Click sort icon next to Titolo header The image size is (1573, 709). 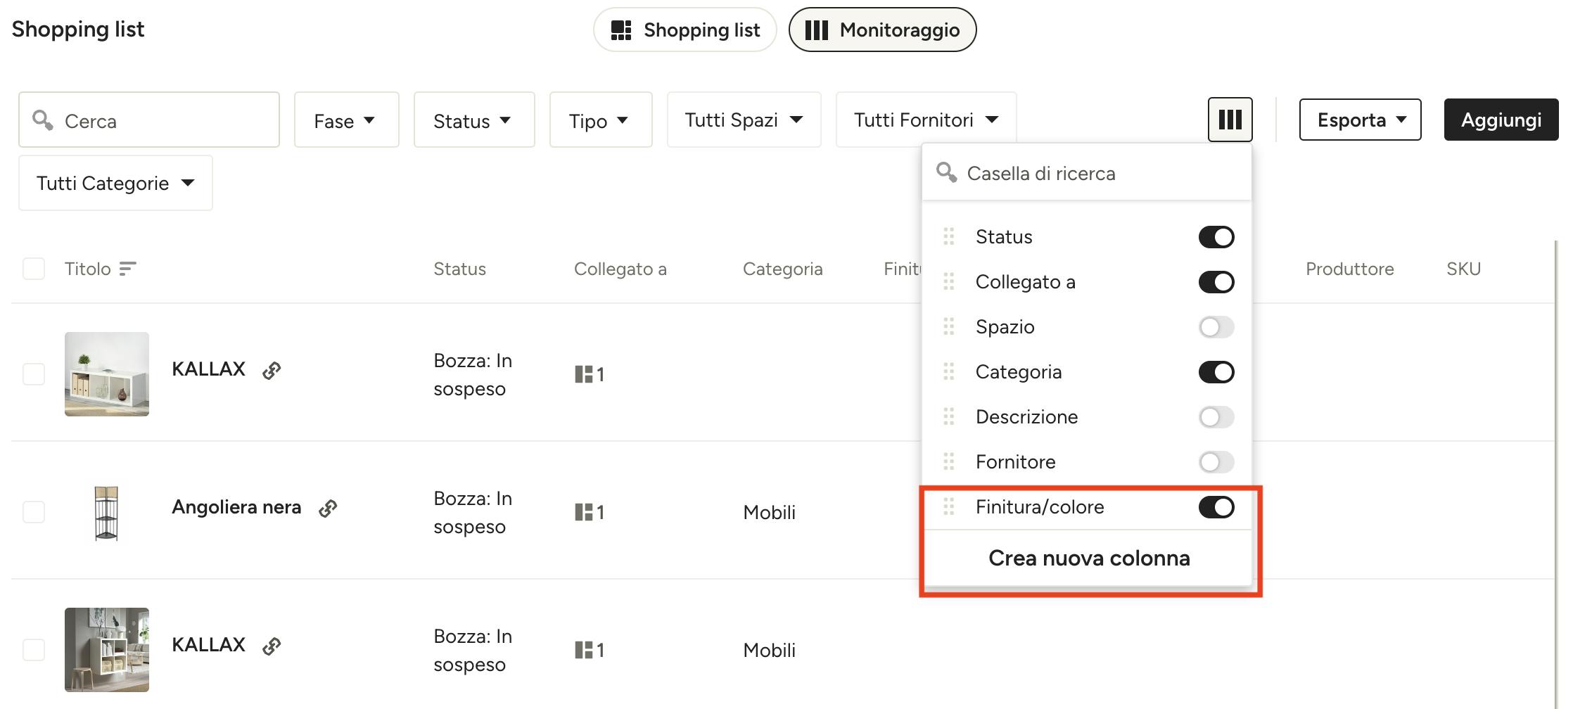(x=127, y=269)
